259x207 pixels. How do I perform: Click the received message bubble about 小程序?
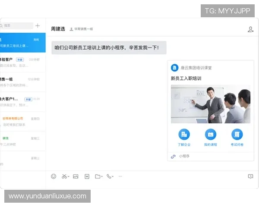[x=109, y=48]
